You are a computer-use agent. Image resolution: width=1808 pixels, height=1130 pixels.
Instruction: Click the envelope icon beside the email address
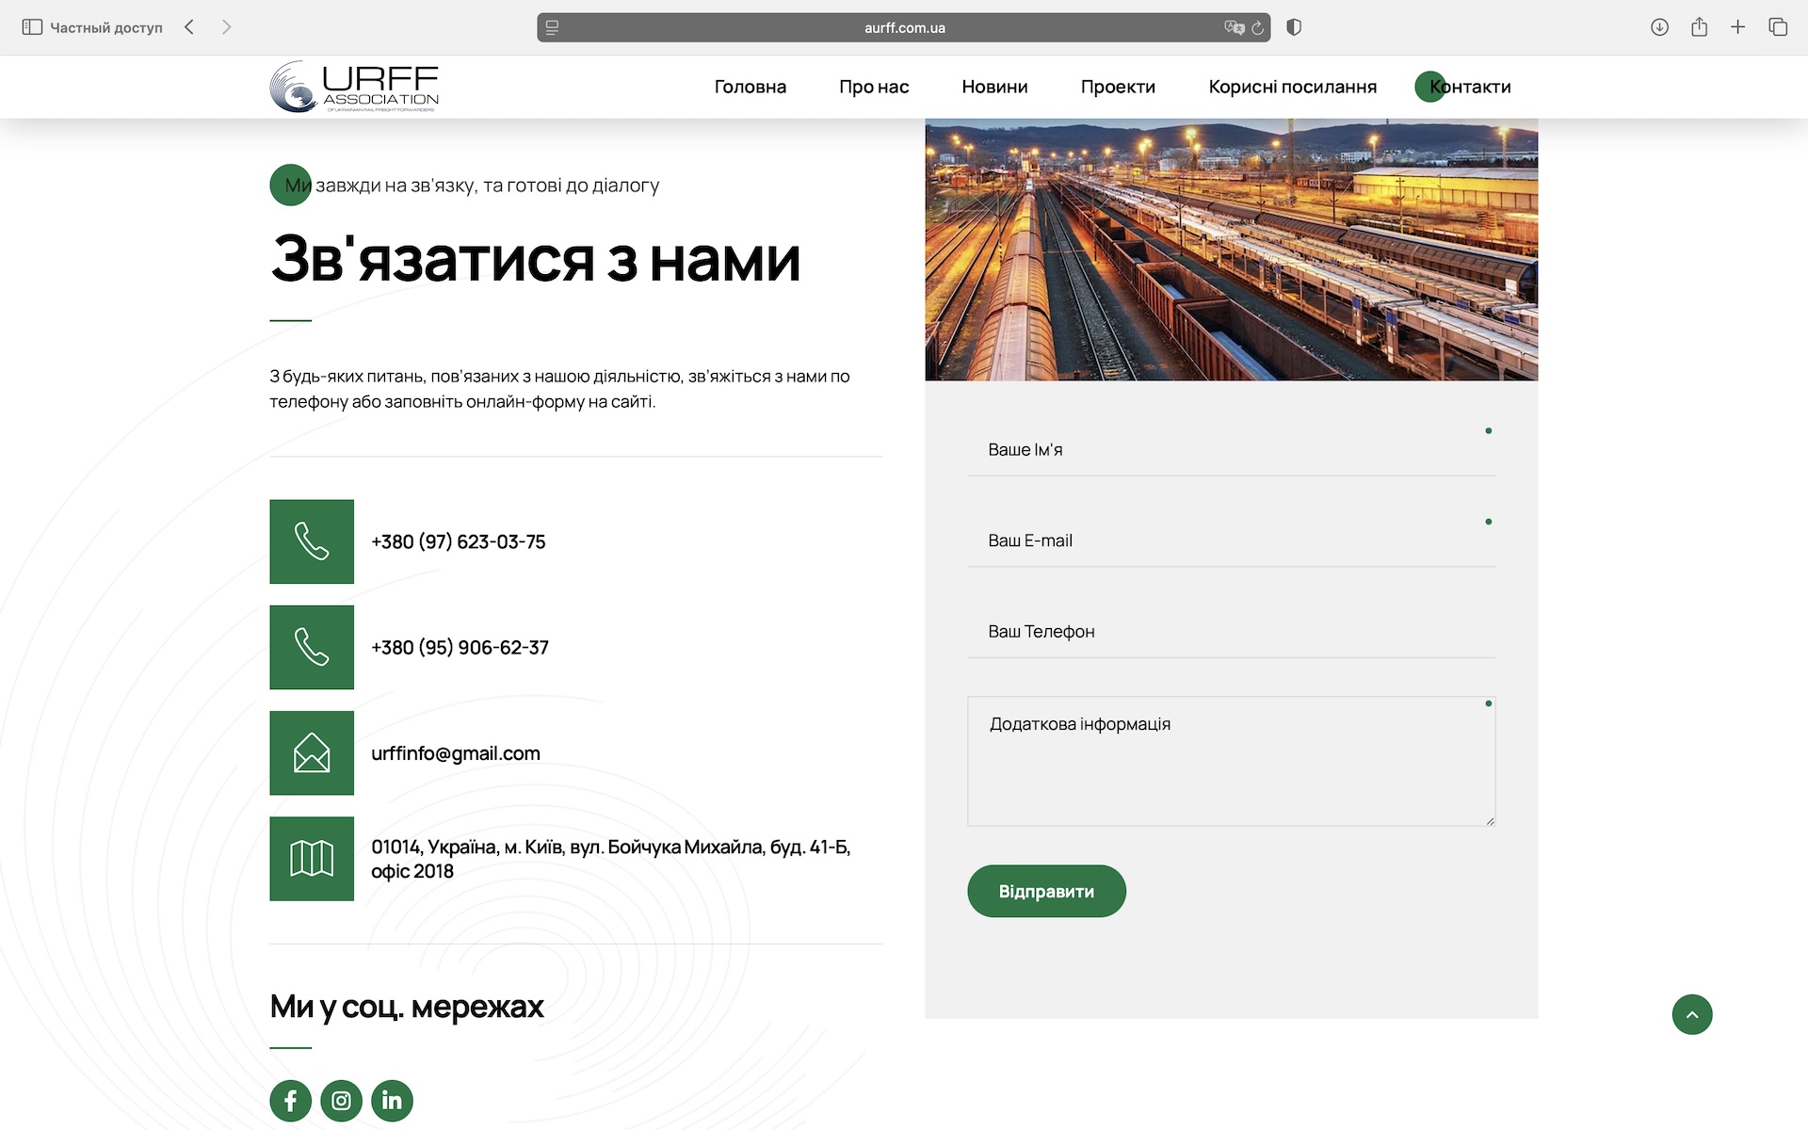(312, 752)
